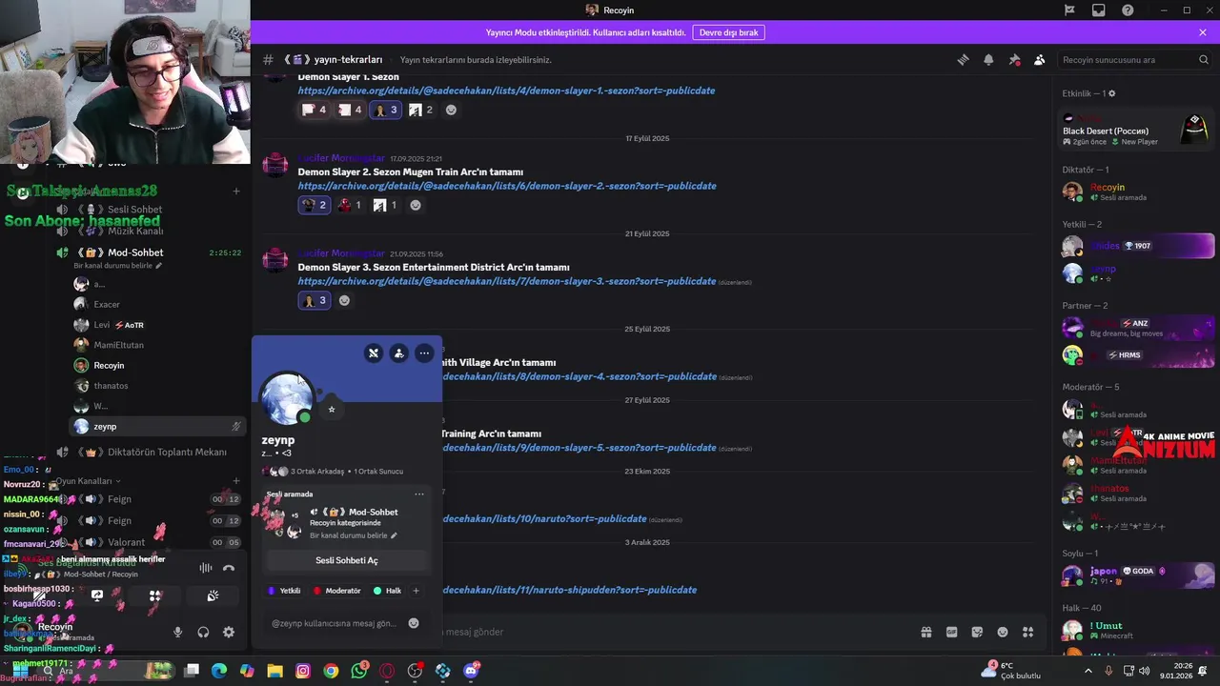Viewport: 1220px width, 686px height.
Task: Open WhatsApp from Windows taskbar
Action: pos(358,671)
